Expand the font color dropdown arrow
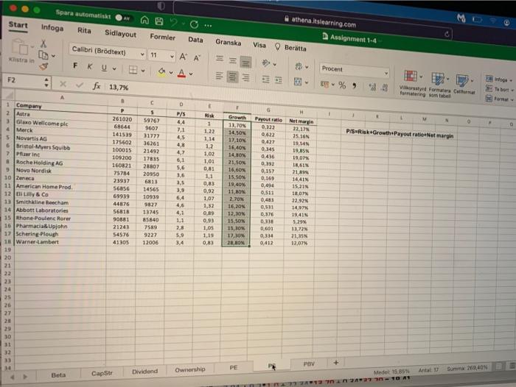 (191, 74)
